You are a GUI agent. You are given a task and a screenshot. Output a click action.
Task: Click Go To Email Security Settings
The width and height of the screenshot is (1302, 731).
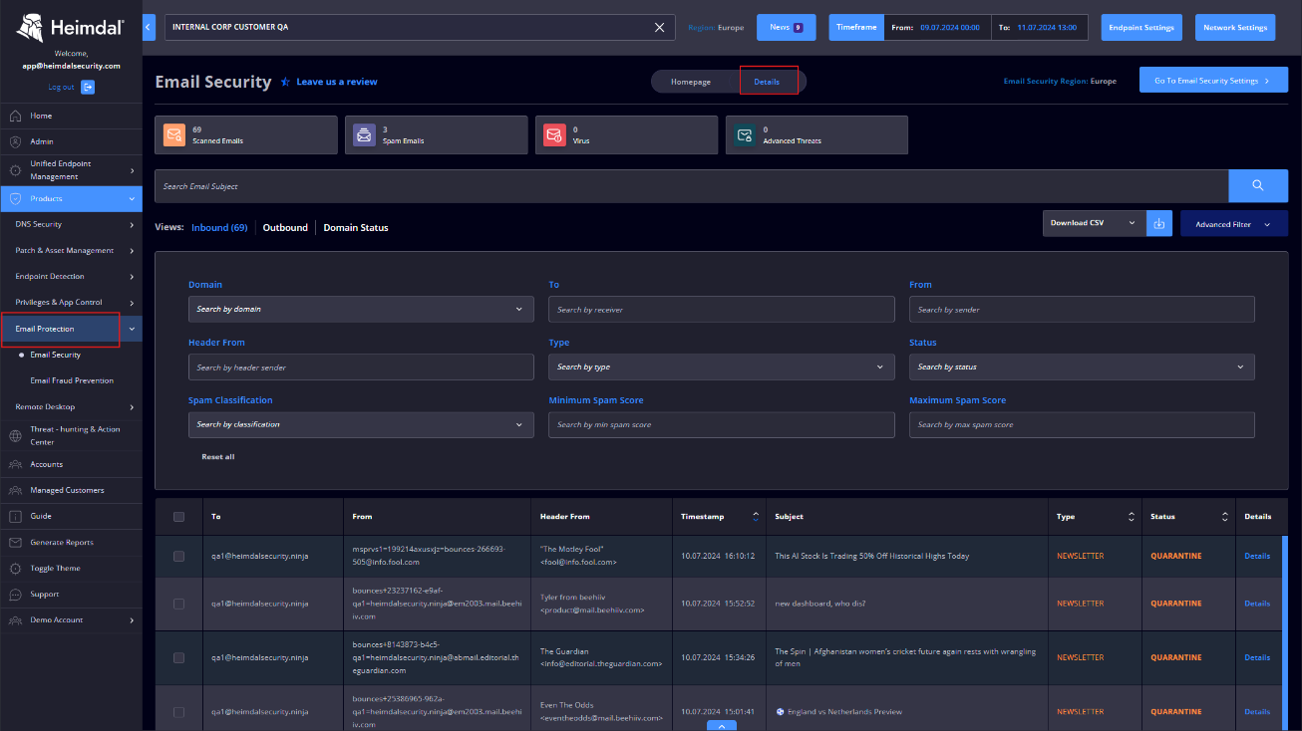click(x=1213, y=81)
